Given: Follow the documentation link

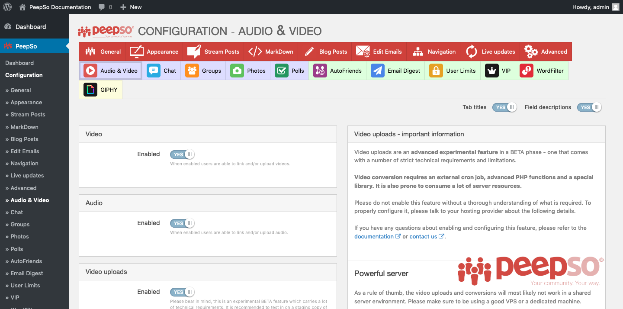Looking at the screenshot, I should pos(377,236).
